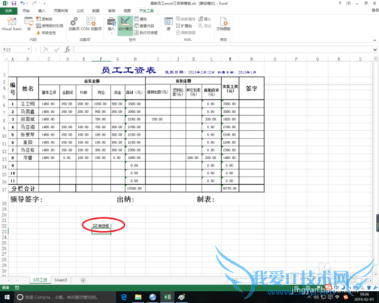Click the Insert Function fx button
Image resolution: width=379 pixels, height=303 pixels.
click(67, 49)
